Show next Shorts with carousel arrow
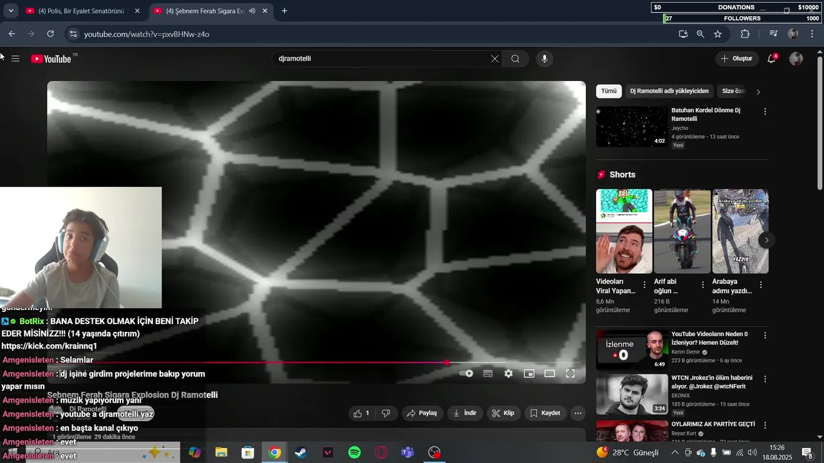The height and width of the screenshot is (463, 824). (766, 240)
